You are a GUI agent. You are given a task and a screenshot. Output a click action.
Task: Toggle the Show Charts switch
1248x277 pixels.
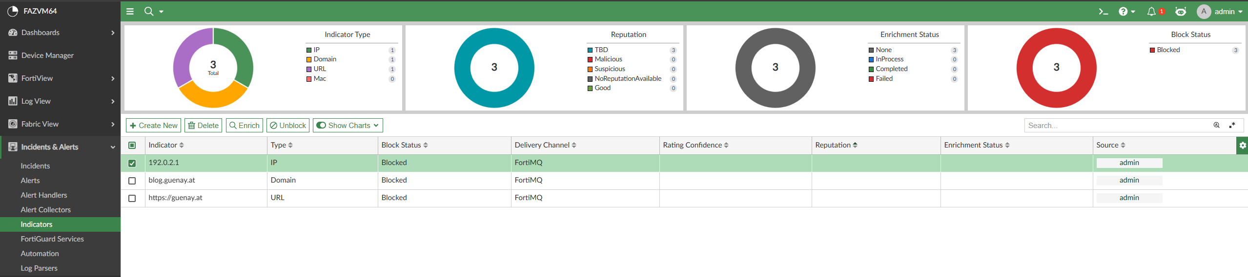tap(321, 125)
